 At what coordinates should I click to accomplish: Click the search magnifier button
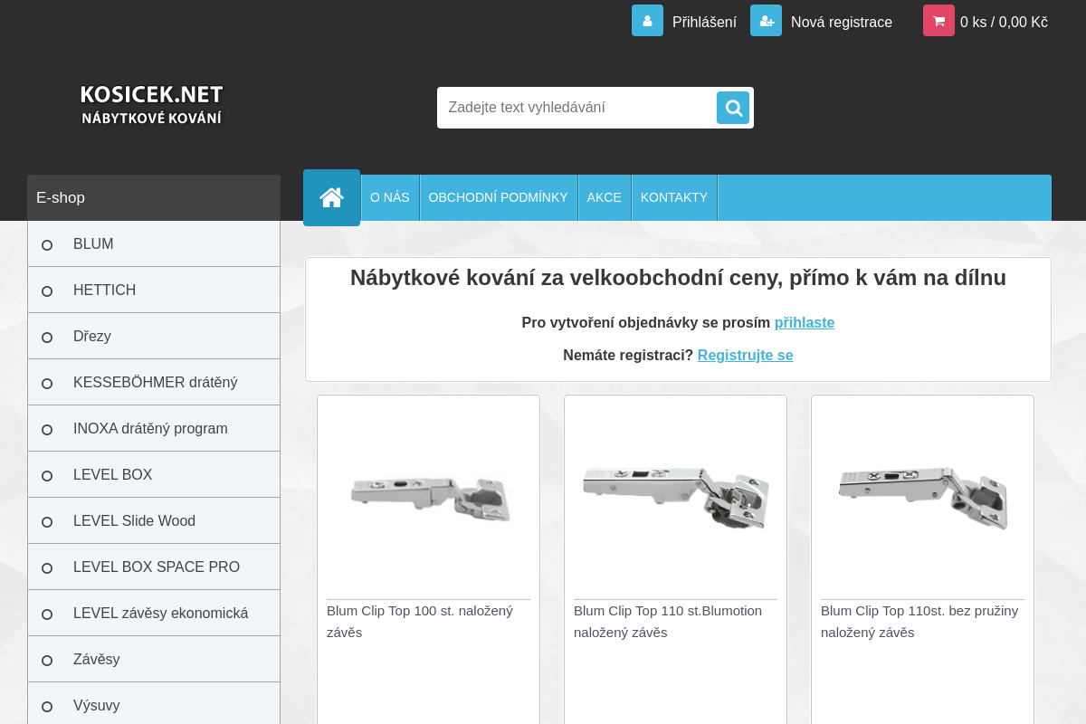coord(733,108)
